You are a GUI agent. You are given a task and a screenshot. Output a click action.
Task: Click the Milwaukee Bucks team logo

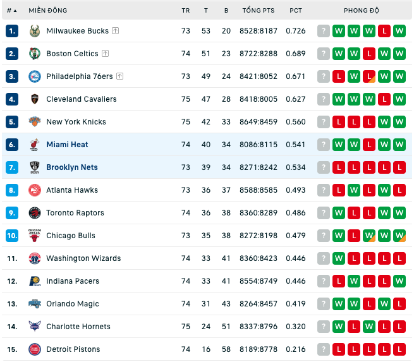[35, 31]
